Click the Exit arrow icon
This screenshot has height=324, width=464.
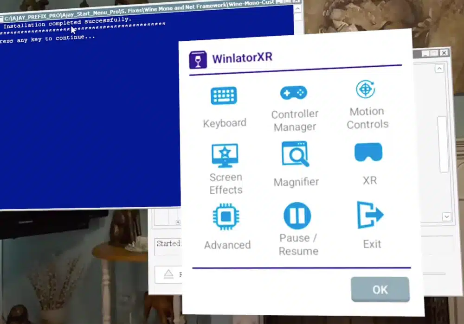[x=370, y=215]
